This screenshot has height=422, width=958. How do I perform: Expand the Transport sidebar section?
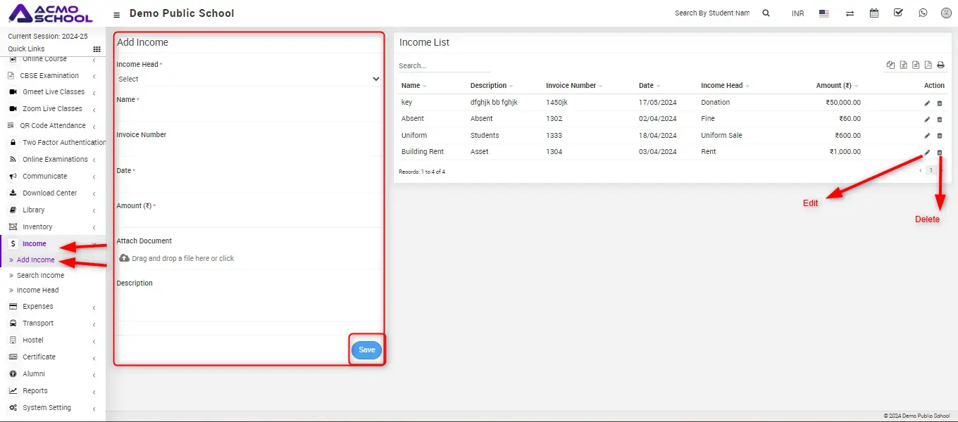[x=38, y=324]
